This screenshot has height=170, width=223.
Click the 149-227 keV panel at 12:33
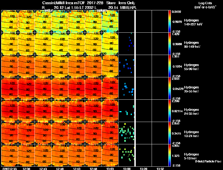point(9,21)
